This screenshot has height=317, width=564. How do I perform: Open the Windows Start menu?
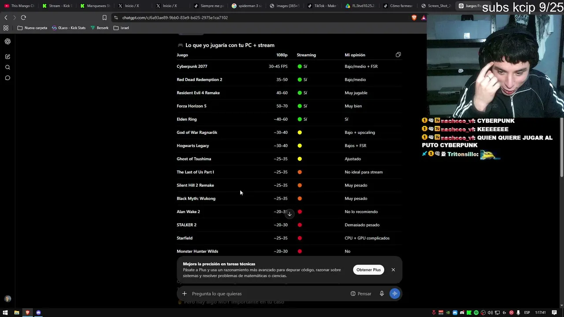pos(6,313)
